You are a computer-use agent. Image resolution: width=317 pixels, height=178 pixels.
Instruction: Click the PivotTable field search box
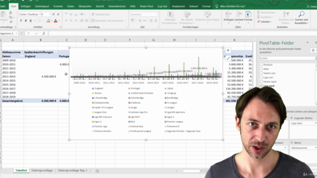[x=287, y=58]
